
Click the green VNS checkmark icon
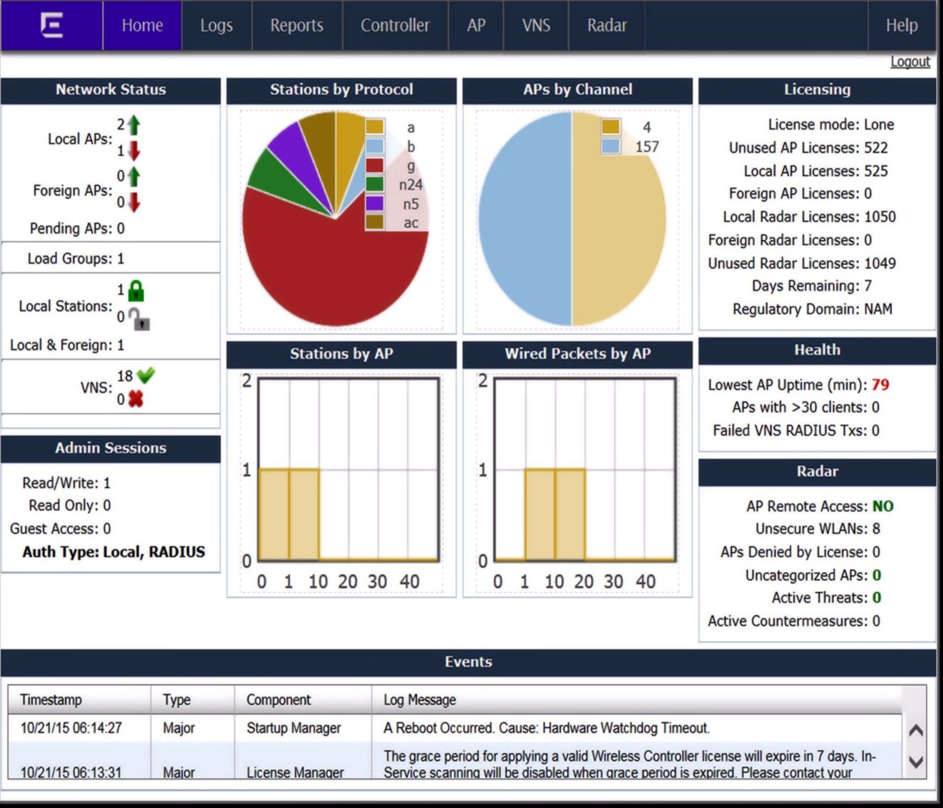pos(145,375)
